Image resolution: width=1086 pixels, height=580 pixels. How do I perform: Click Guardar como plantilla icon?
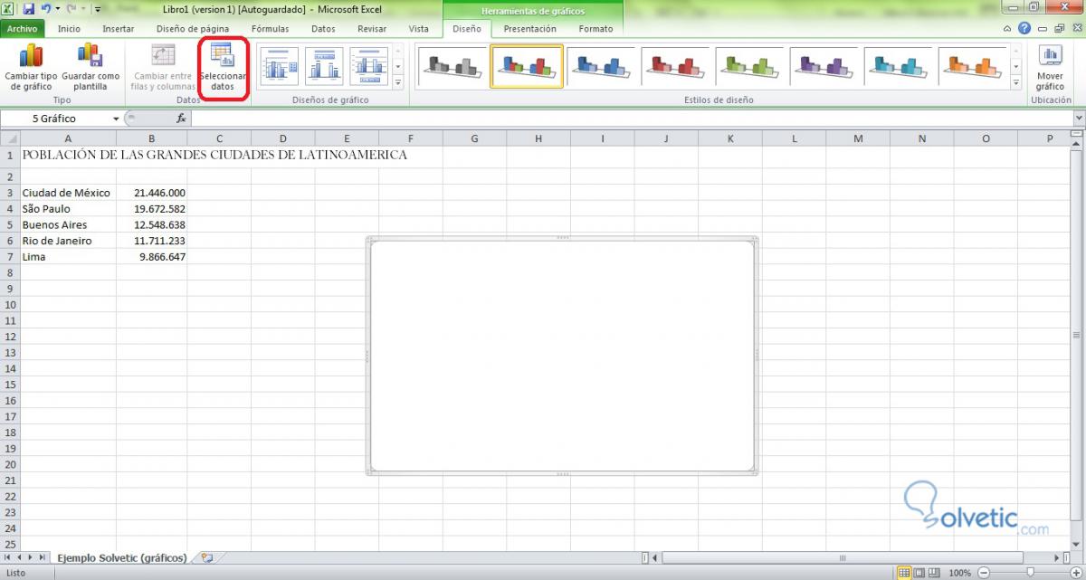(x=90, y=67)
